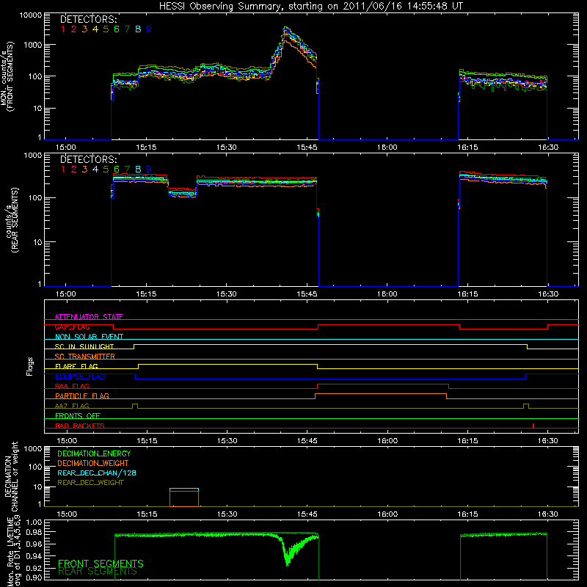Click the FRONTS_OFF flag label
This screenshot has height=587, width=587.
point(78,416)
